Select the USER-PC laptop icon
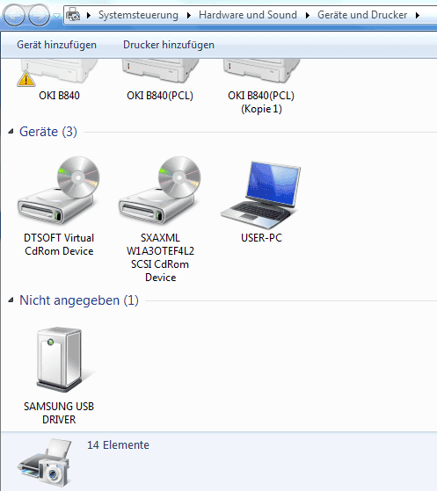The width and height of the screenshot is (437, 491). pos(261,194)
